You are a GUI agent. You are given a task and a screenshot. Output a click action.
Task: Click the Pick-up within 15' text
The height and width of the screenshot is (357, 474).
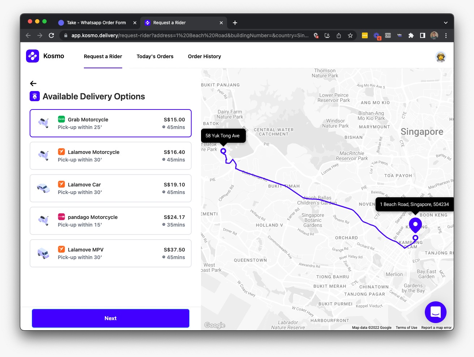[x=80, y=225]
